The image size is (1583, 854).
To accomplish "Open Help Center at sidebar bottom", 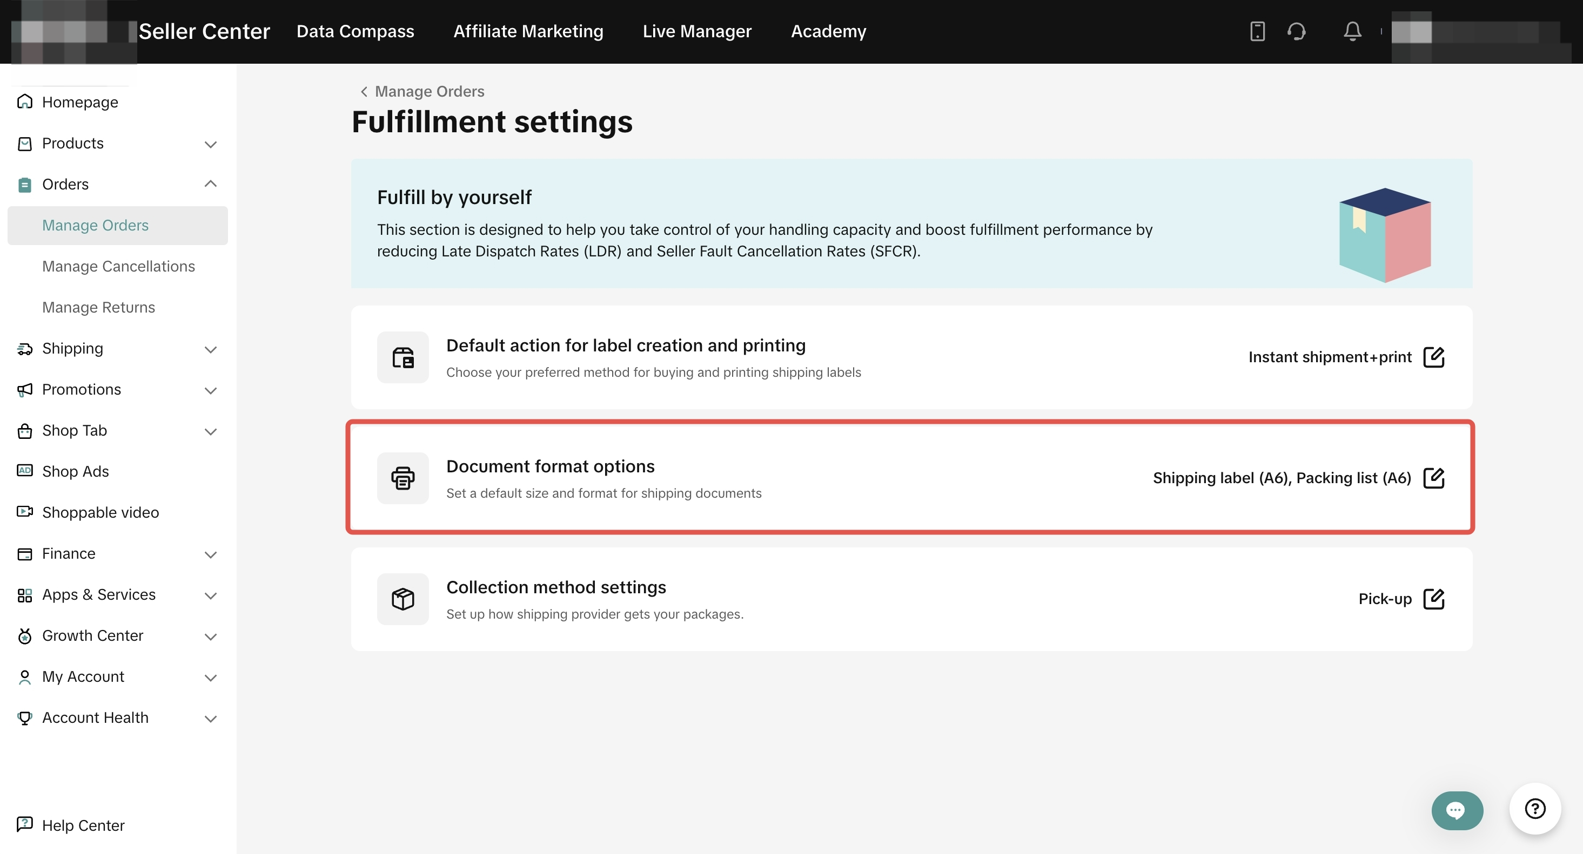I will pos(83,825).
